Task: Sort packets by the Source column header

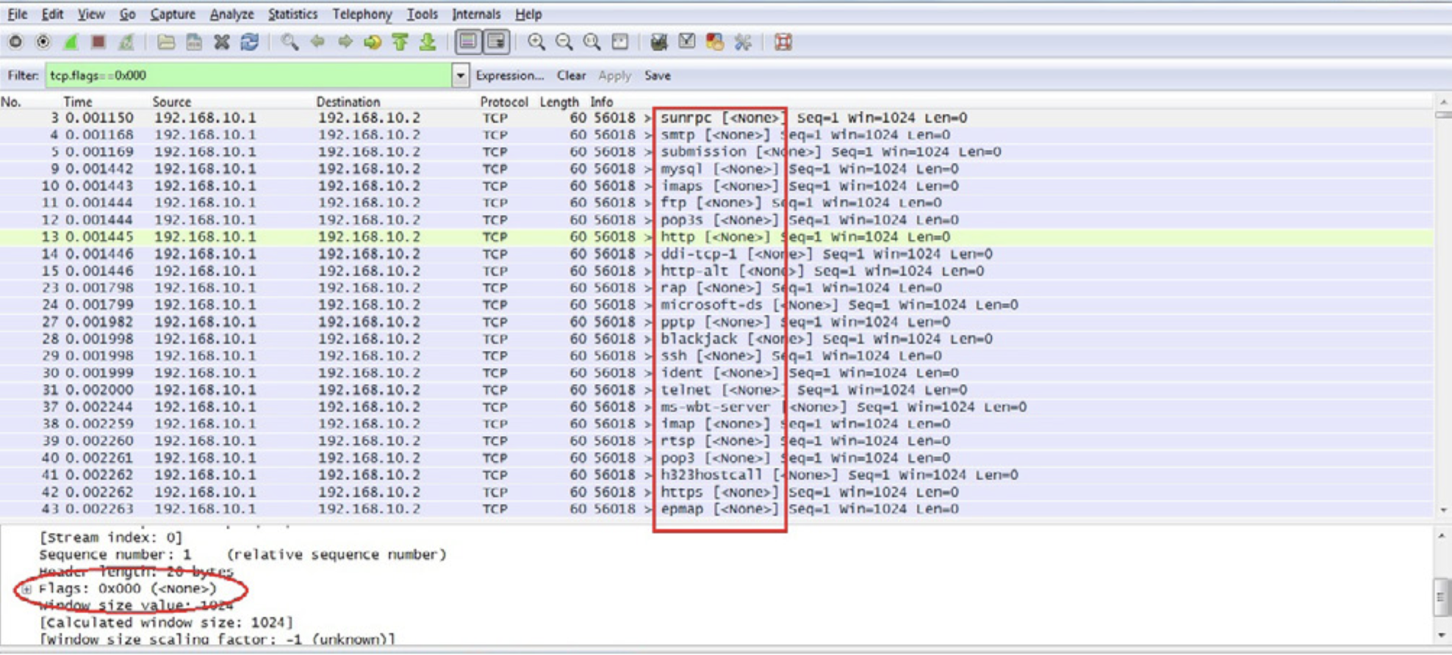Action: [171, 101]
